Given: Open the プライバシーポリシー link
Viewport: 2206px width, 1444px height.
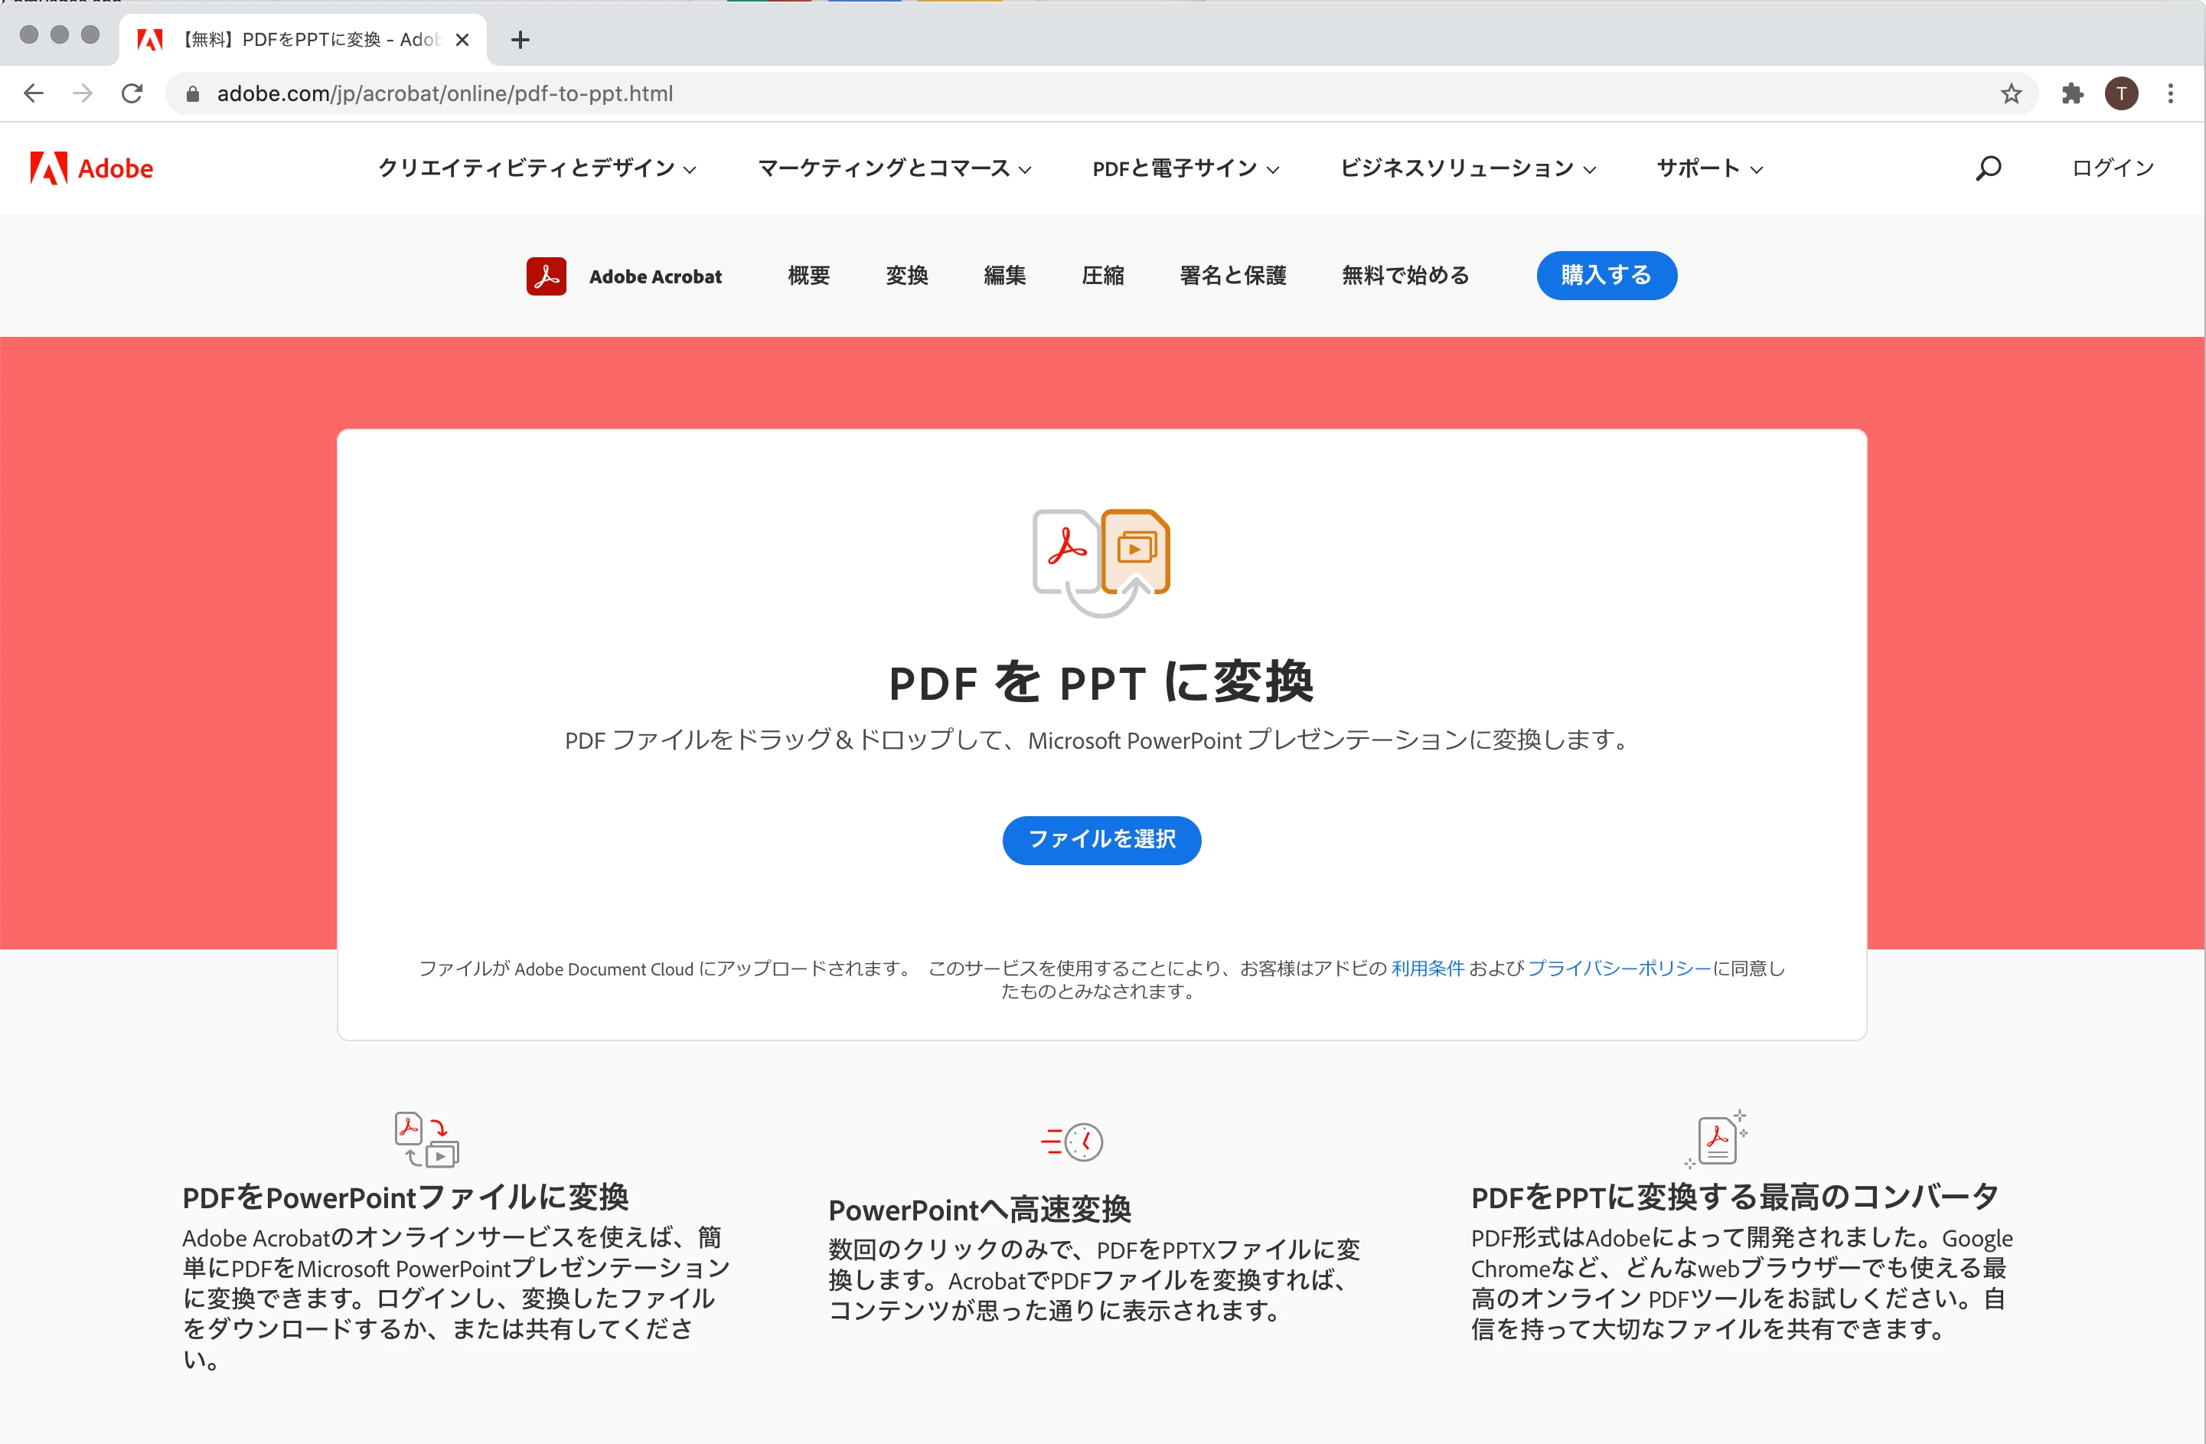Looking at the screenshot, I should click(x=1618, y=967).
